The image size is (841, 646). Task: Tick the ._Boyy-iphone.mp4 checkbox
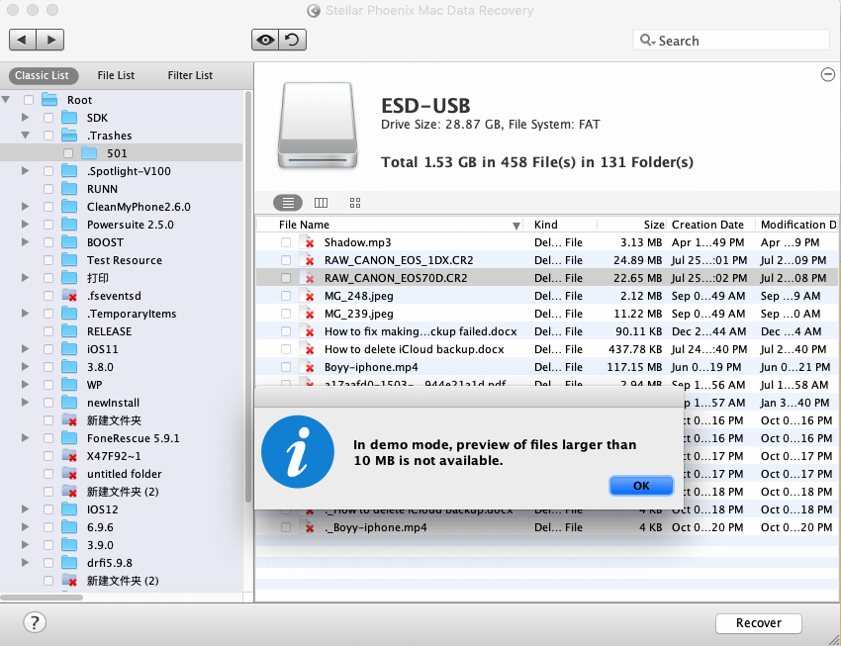coord(286,527)
